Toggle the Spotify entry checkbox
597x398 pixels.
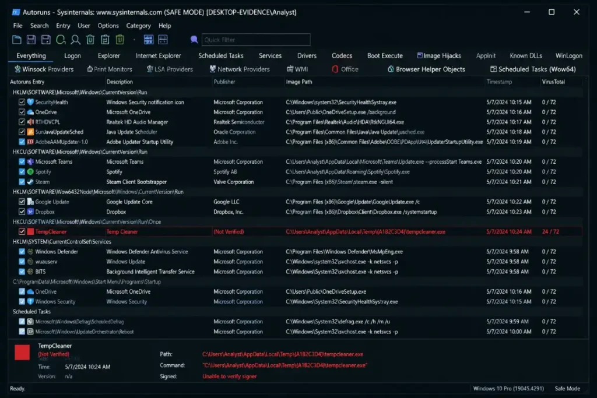[22, 171]
